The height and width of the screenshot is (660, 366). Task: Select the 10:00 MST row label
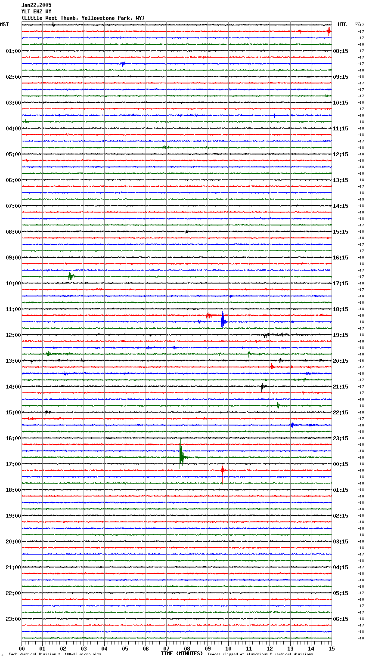pyautogui.click(x=13, y=284)
